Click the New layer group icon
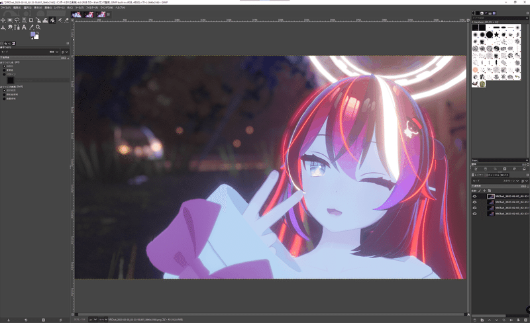 pyautogui.click(x=482, y=320)
